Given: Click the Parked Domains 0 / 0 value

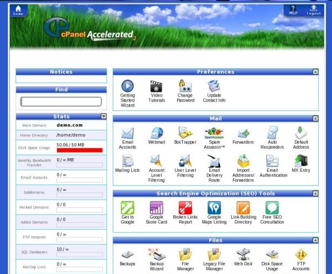Looking at the screenshot, I should click(61, 205).
